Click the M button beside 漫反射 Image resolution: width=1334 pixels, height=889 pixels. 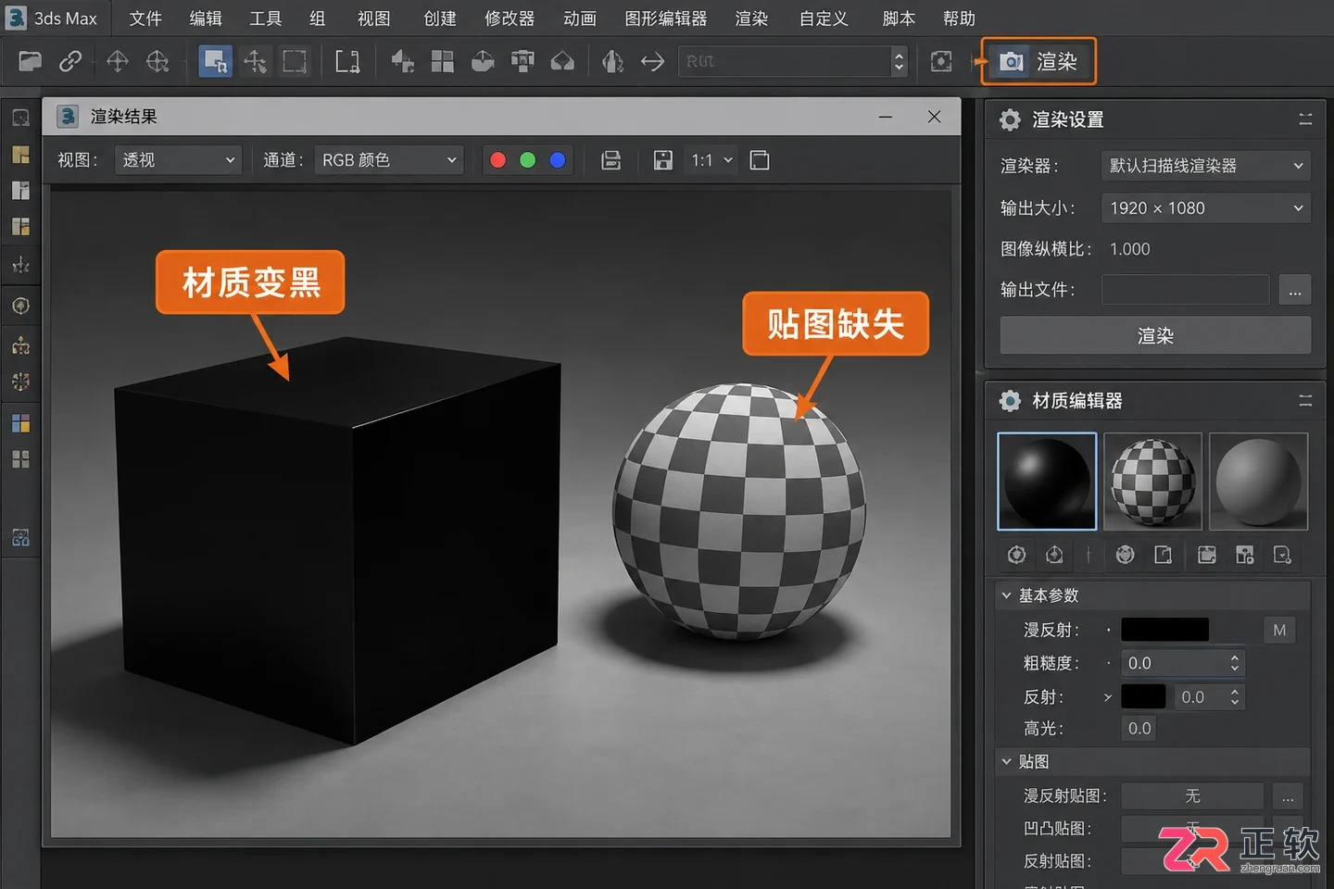point(1279,630)
